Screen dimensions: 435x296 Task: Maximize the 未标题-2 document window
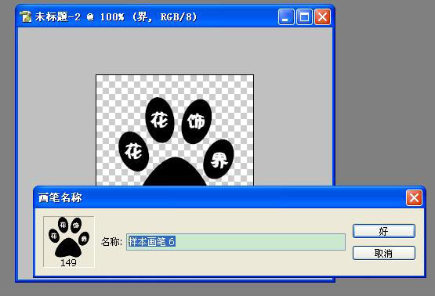304,17
